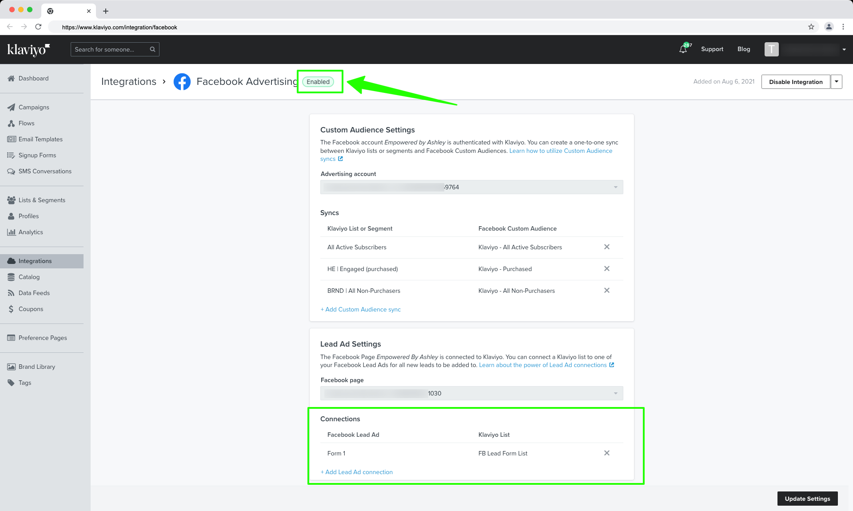
Task: Click the Facebook logo icon
Action: pyautogui.click(x=182, y=82)
